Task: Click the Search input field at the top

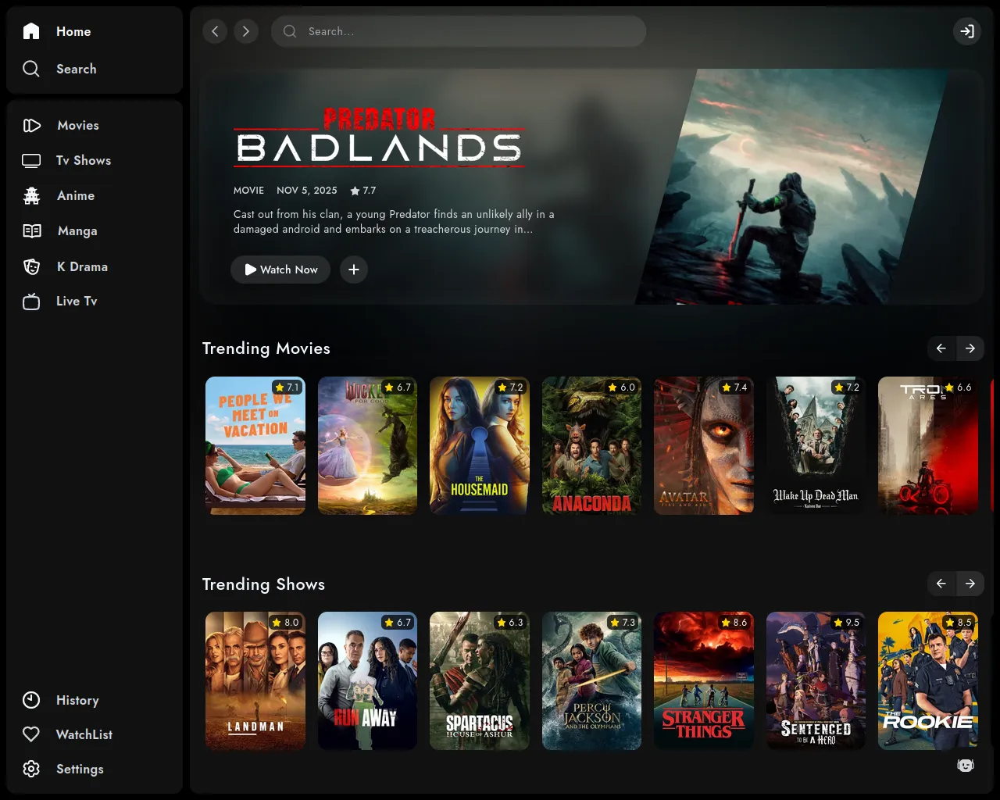Action: click(459, 31)
